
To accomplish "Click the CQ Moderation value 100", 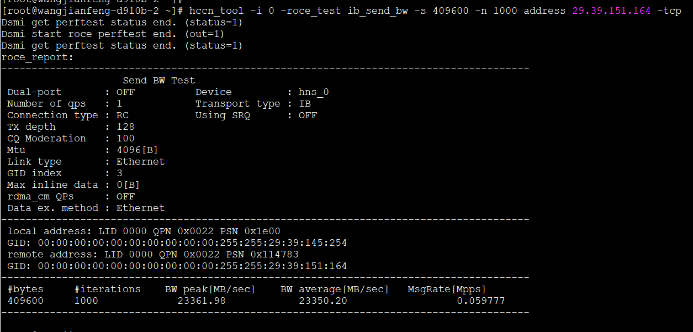I will pos(125,139).
